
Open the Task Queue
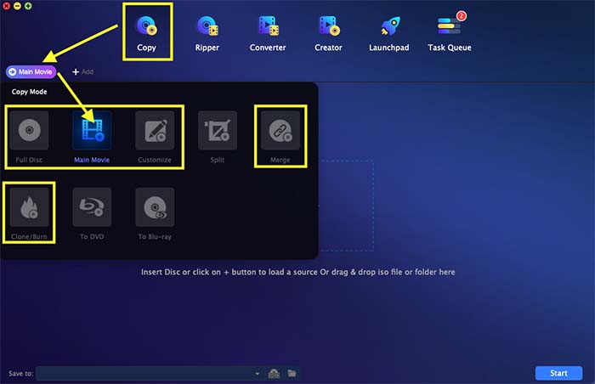tap(450, 32)
